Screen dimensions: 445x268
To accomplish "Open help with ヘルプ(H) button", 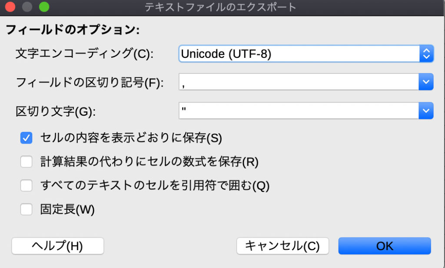I will 57,246.
